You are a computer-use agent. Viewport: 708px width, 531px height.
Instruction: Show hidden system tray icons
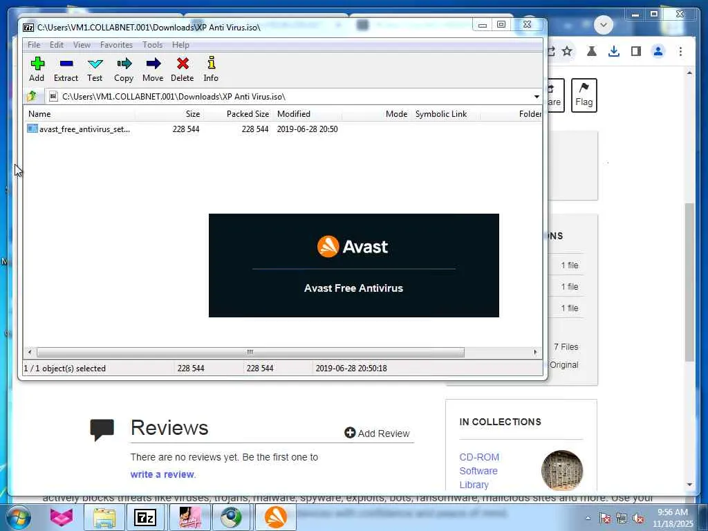click(588, 519)
